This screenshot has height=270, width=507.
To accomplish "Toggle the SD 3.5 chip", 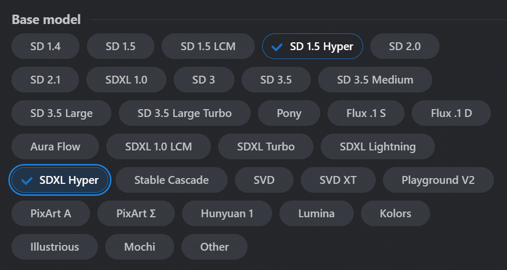I will [276, 80].
